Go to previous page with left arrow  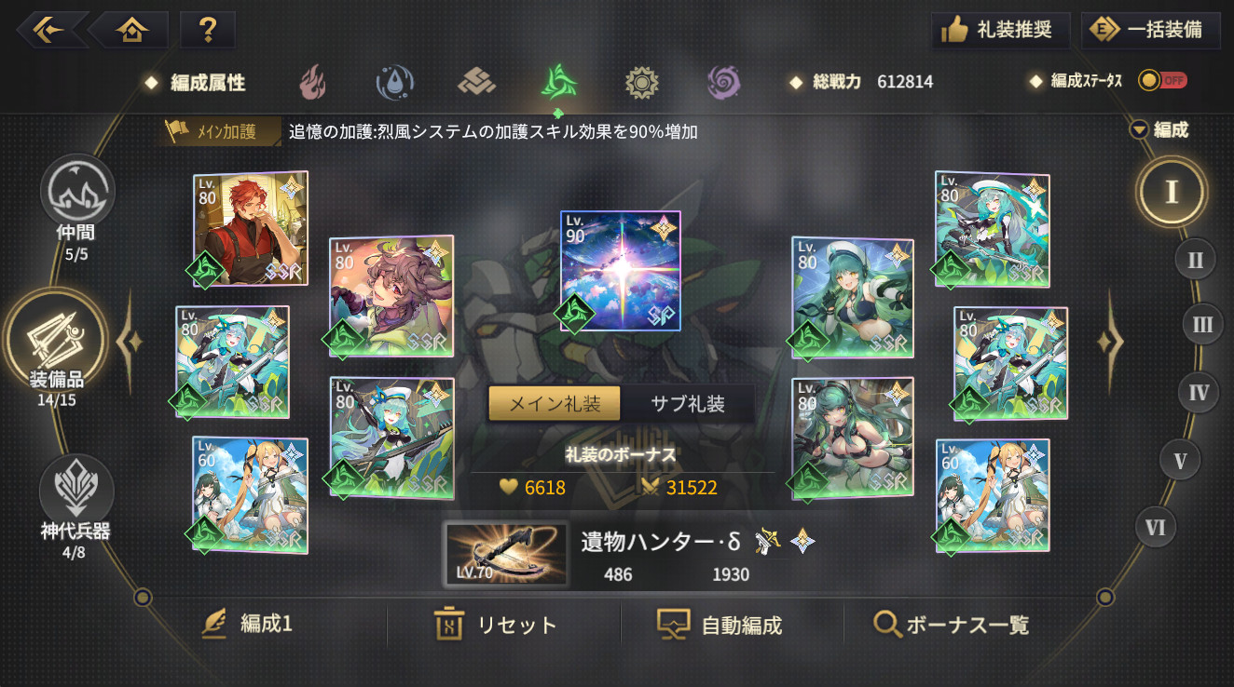(x=130, y=342)
